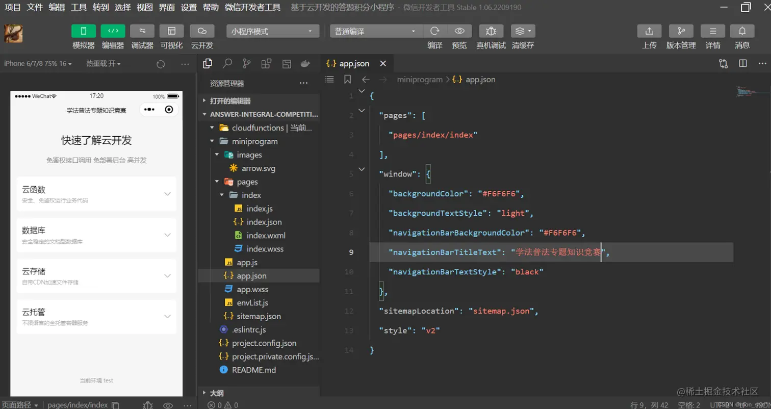This screenshot has width=771, height=409.
Task: Fold the "window" object at line 5
Action: tap(362, 169)
